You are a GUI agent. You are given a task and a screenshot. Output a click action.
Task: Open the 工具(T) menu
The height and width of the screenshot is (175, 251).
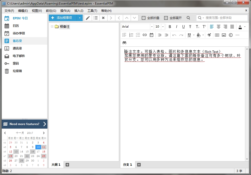92,11
